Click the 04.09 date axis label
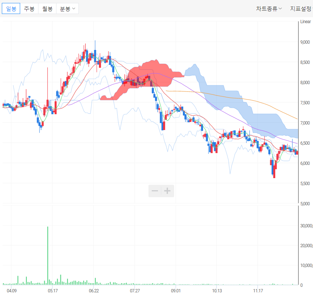This screenshot has height=296, width=313. pyautogui.click(x=12, y=290)
